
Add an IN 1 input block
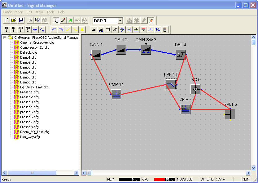[6, 30]
